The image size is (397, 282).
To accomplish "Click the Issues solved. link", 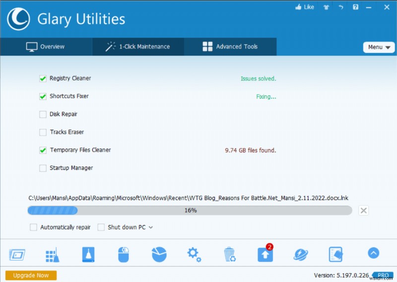I will click(258, 79).
